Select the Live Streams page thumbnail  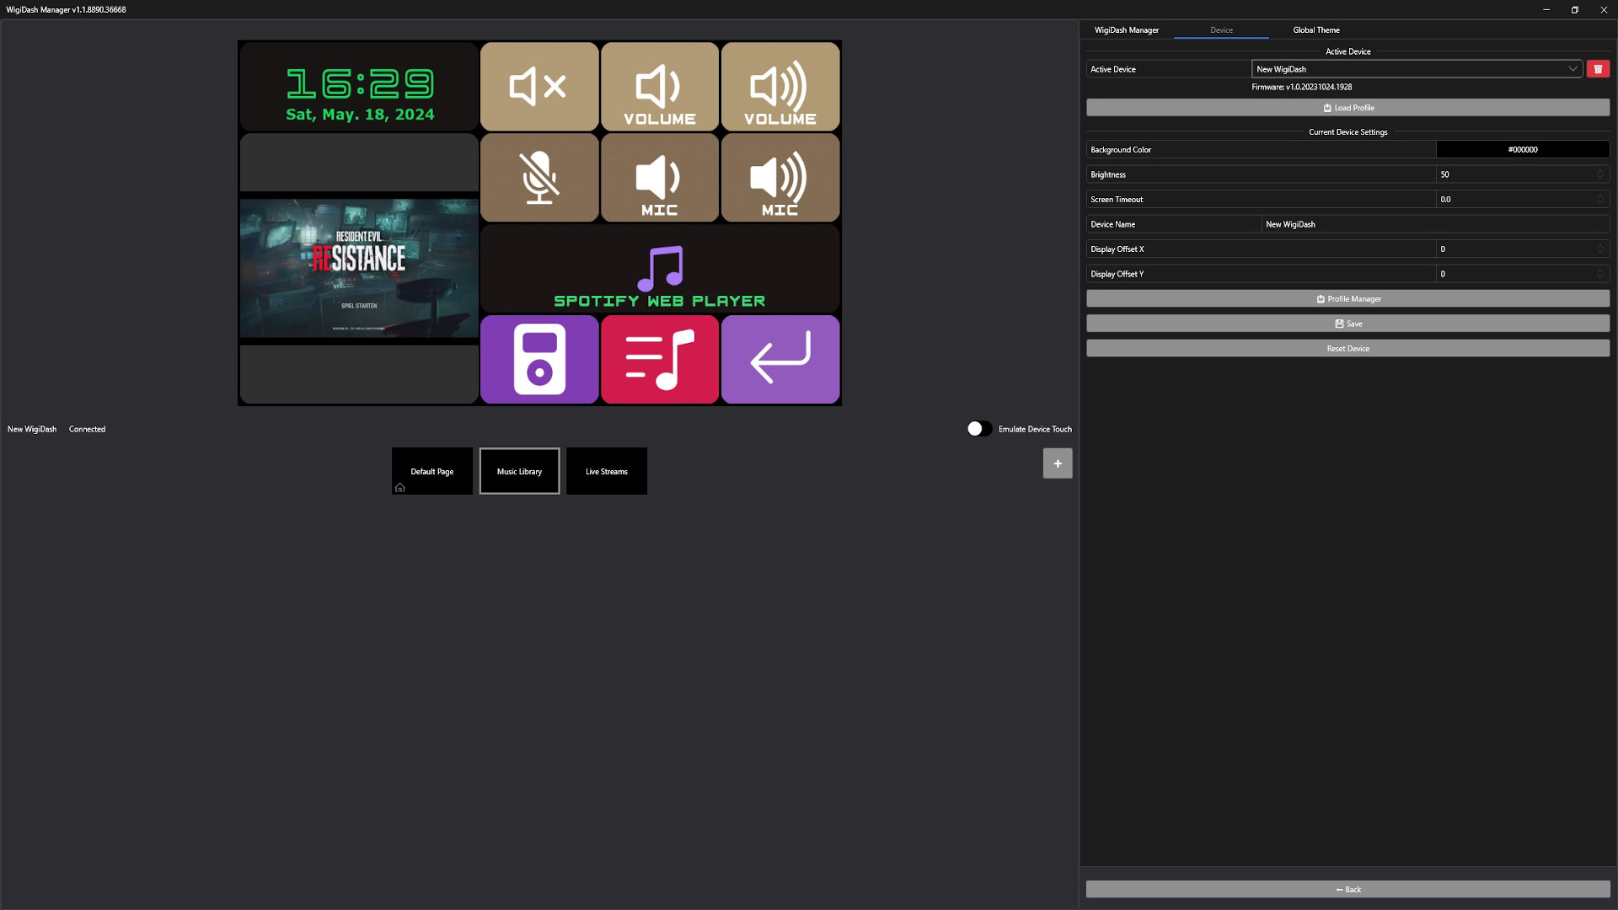tap(607, 471)
